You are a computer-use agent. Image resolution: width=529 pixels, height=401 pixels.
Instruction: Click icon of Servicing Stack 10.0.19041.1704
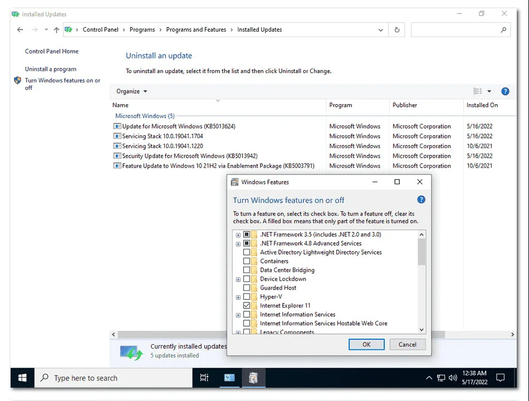point(117,136)
